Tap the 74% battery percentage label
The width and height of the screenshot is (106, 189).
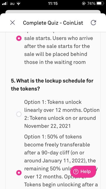[91, 4]
